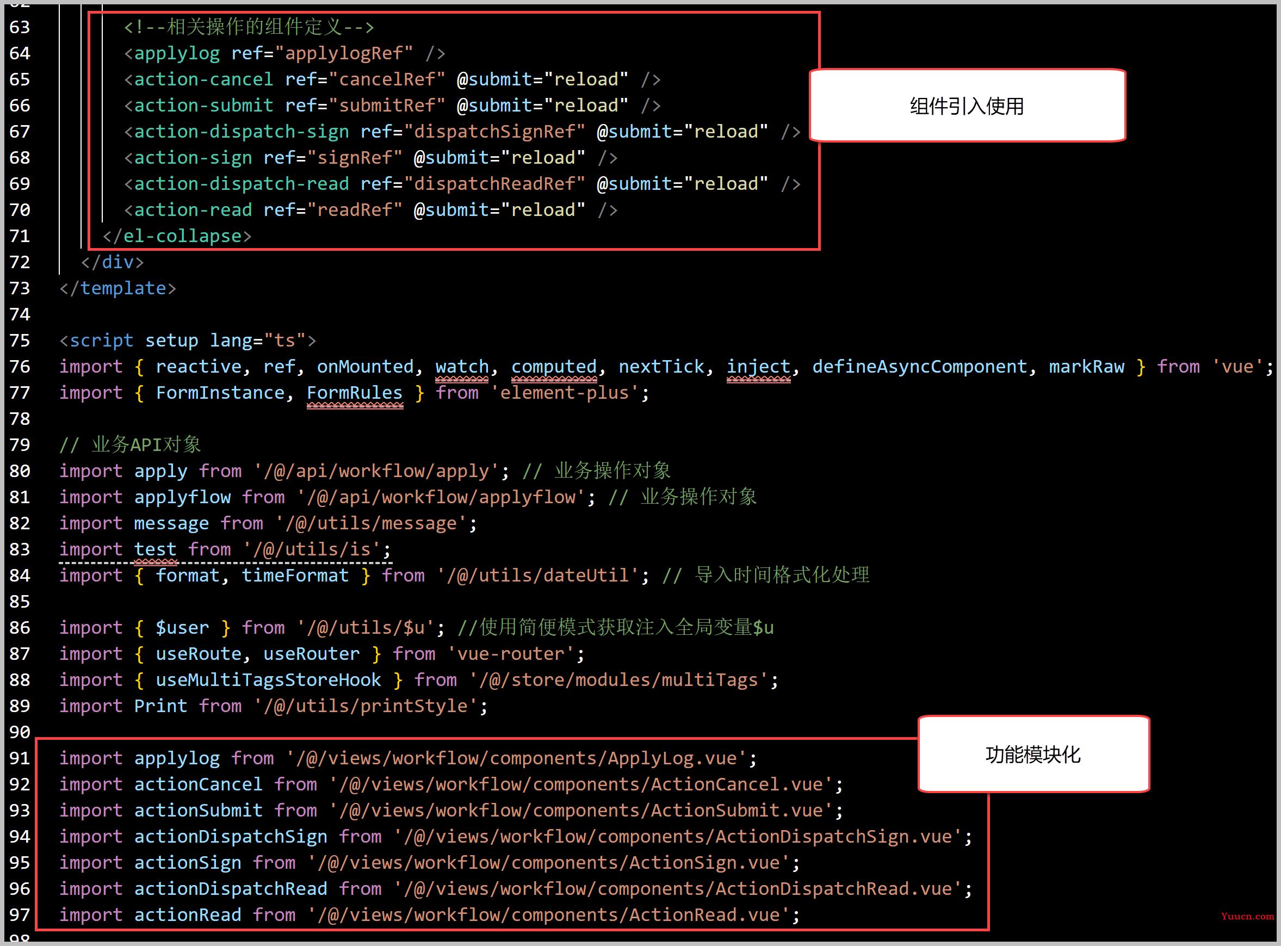Click the closing div tag on line 72
This screenshot has width=1281, height=946.
[112, 262]
